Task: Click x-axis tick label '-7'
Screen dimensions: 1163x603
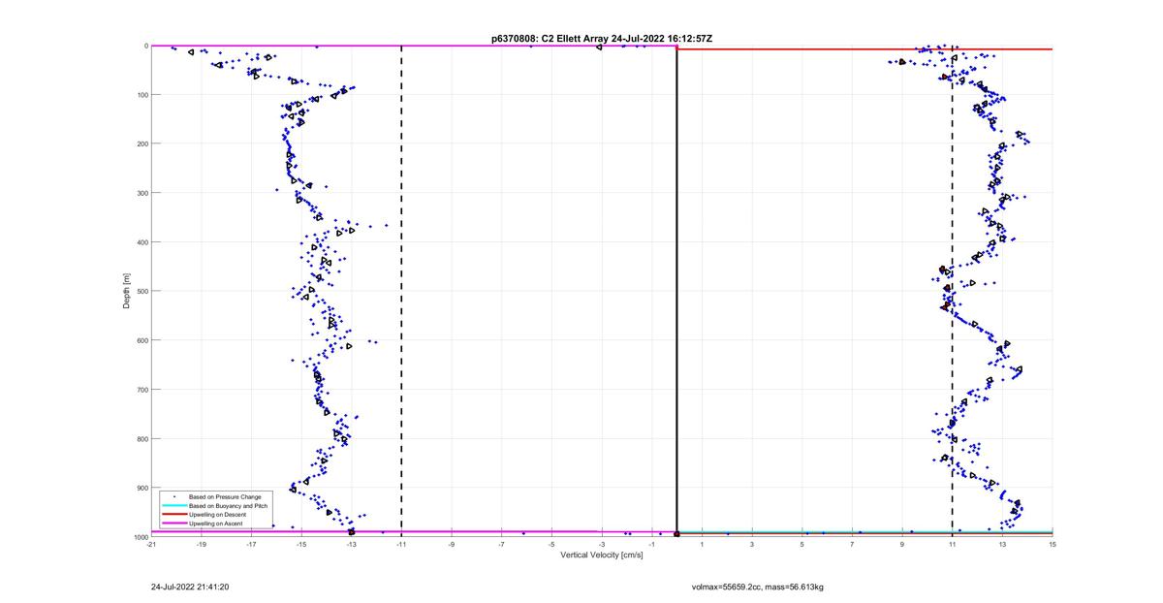Action: (x=502, y=545)
